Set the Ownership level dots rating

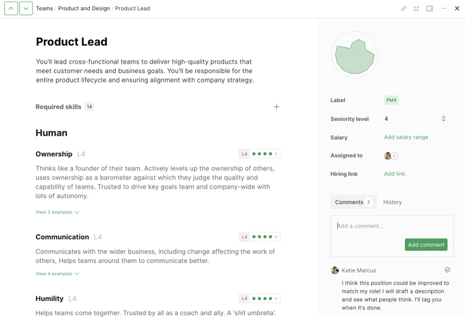pyautogui.click(x=265, y=154)
